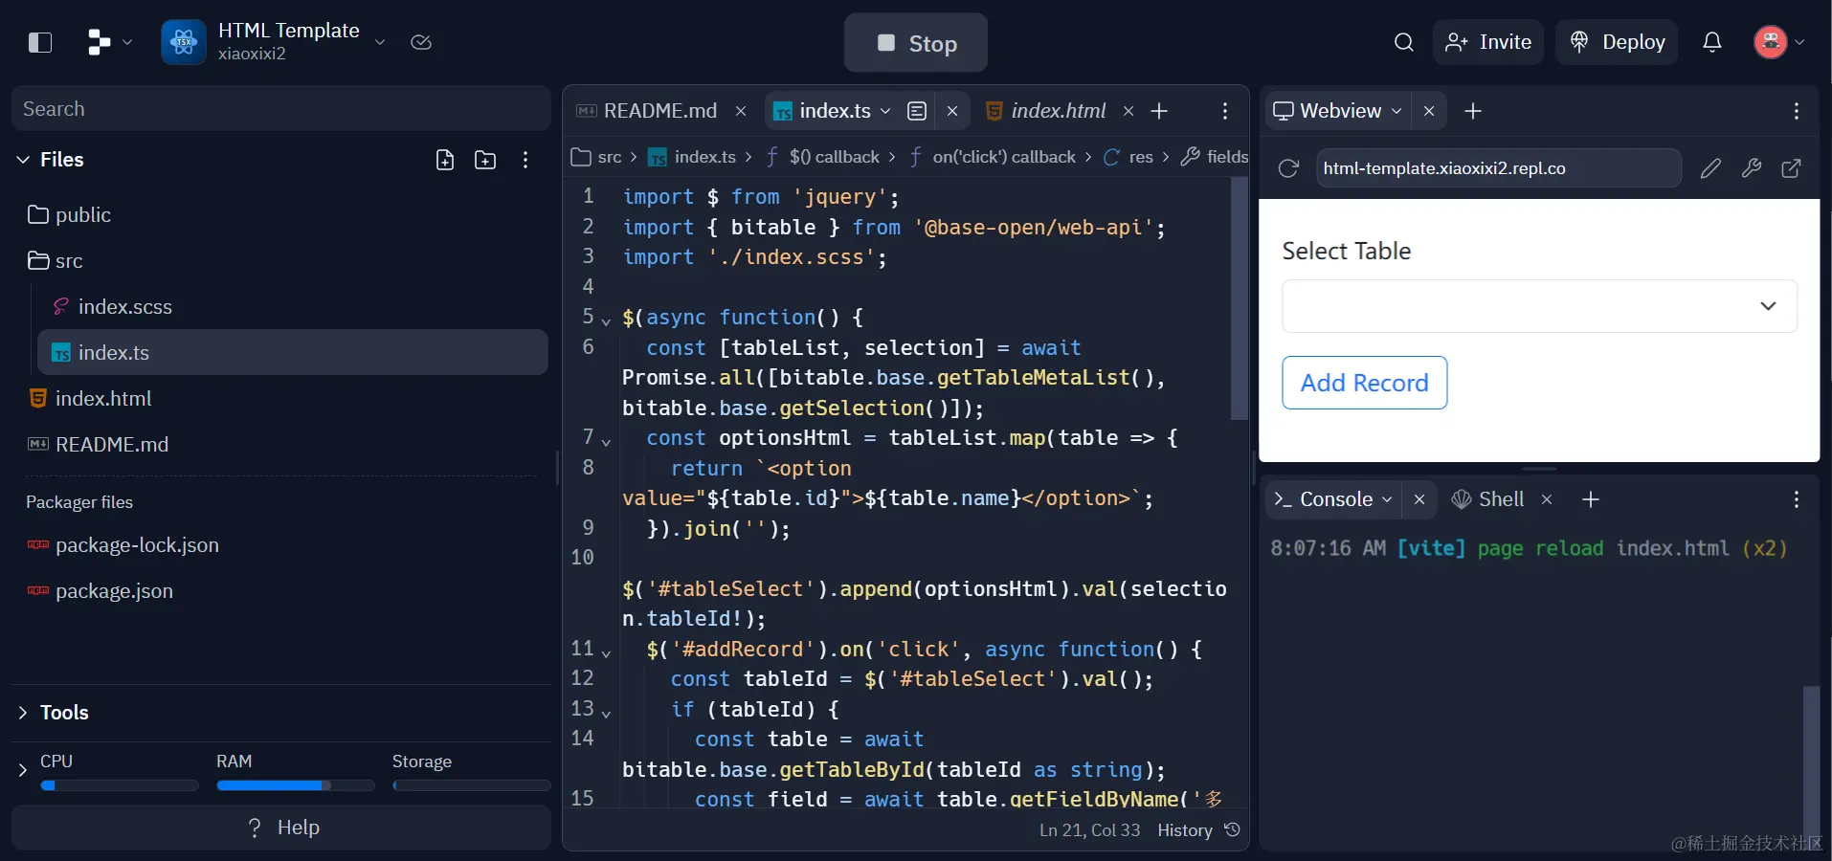The width and height of the screenshot is (1832, 861).
Task: Click the CPU usage bar
Action: point(119,785)
